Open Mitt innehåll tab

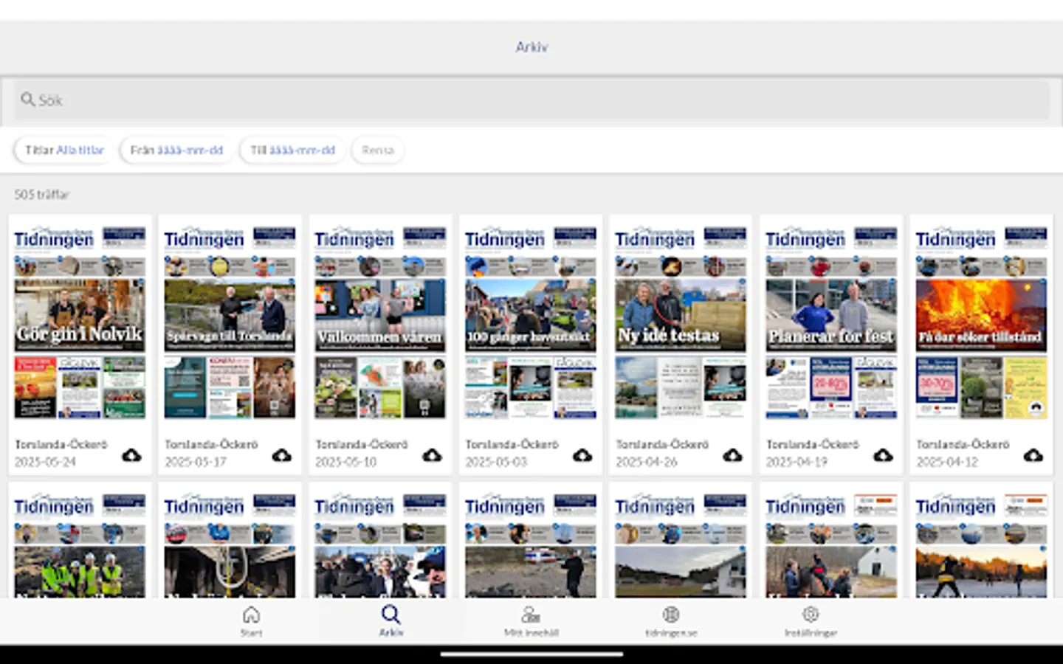[x=531, y=620]
